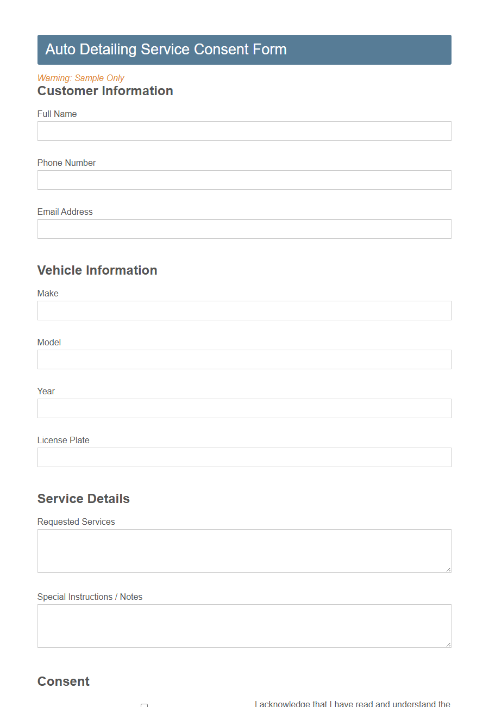The height and width of the screenshot is (707, 489).
Task: Click the Service Details section heading
Action: point(83,498)
